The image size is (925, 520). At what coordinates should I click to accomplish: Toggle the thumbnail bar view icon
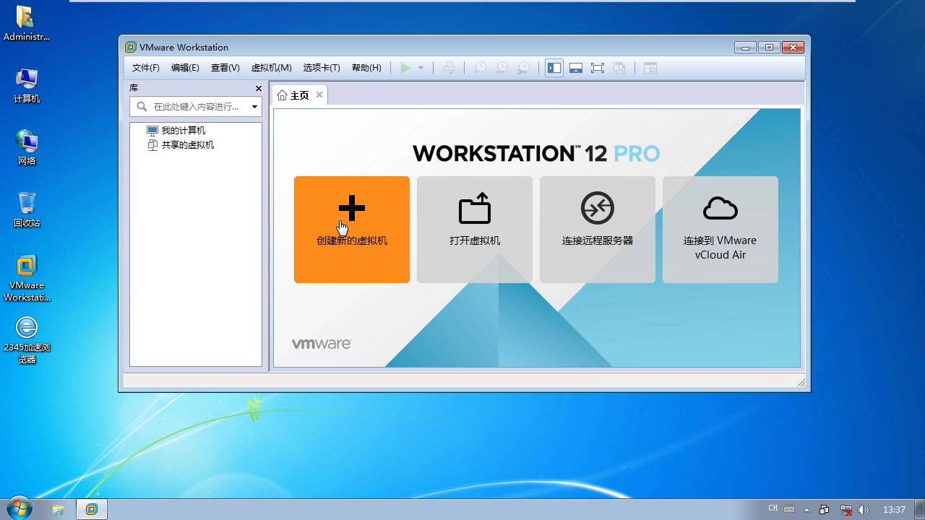576,68
